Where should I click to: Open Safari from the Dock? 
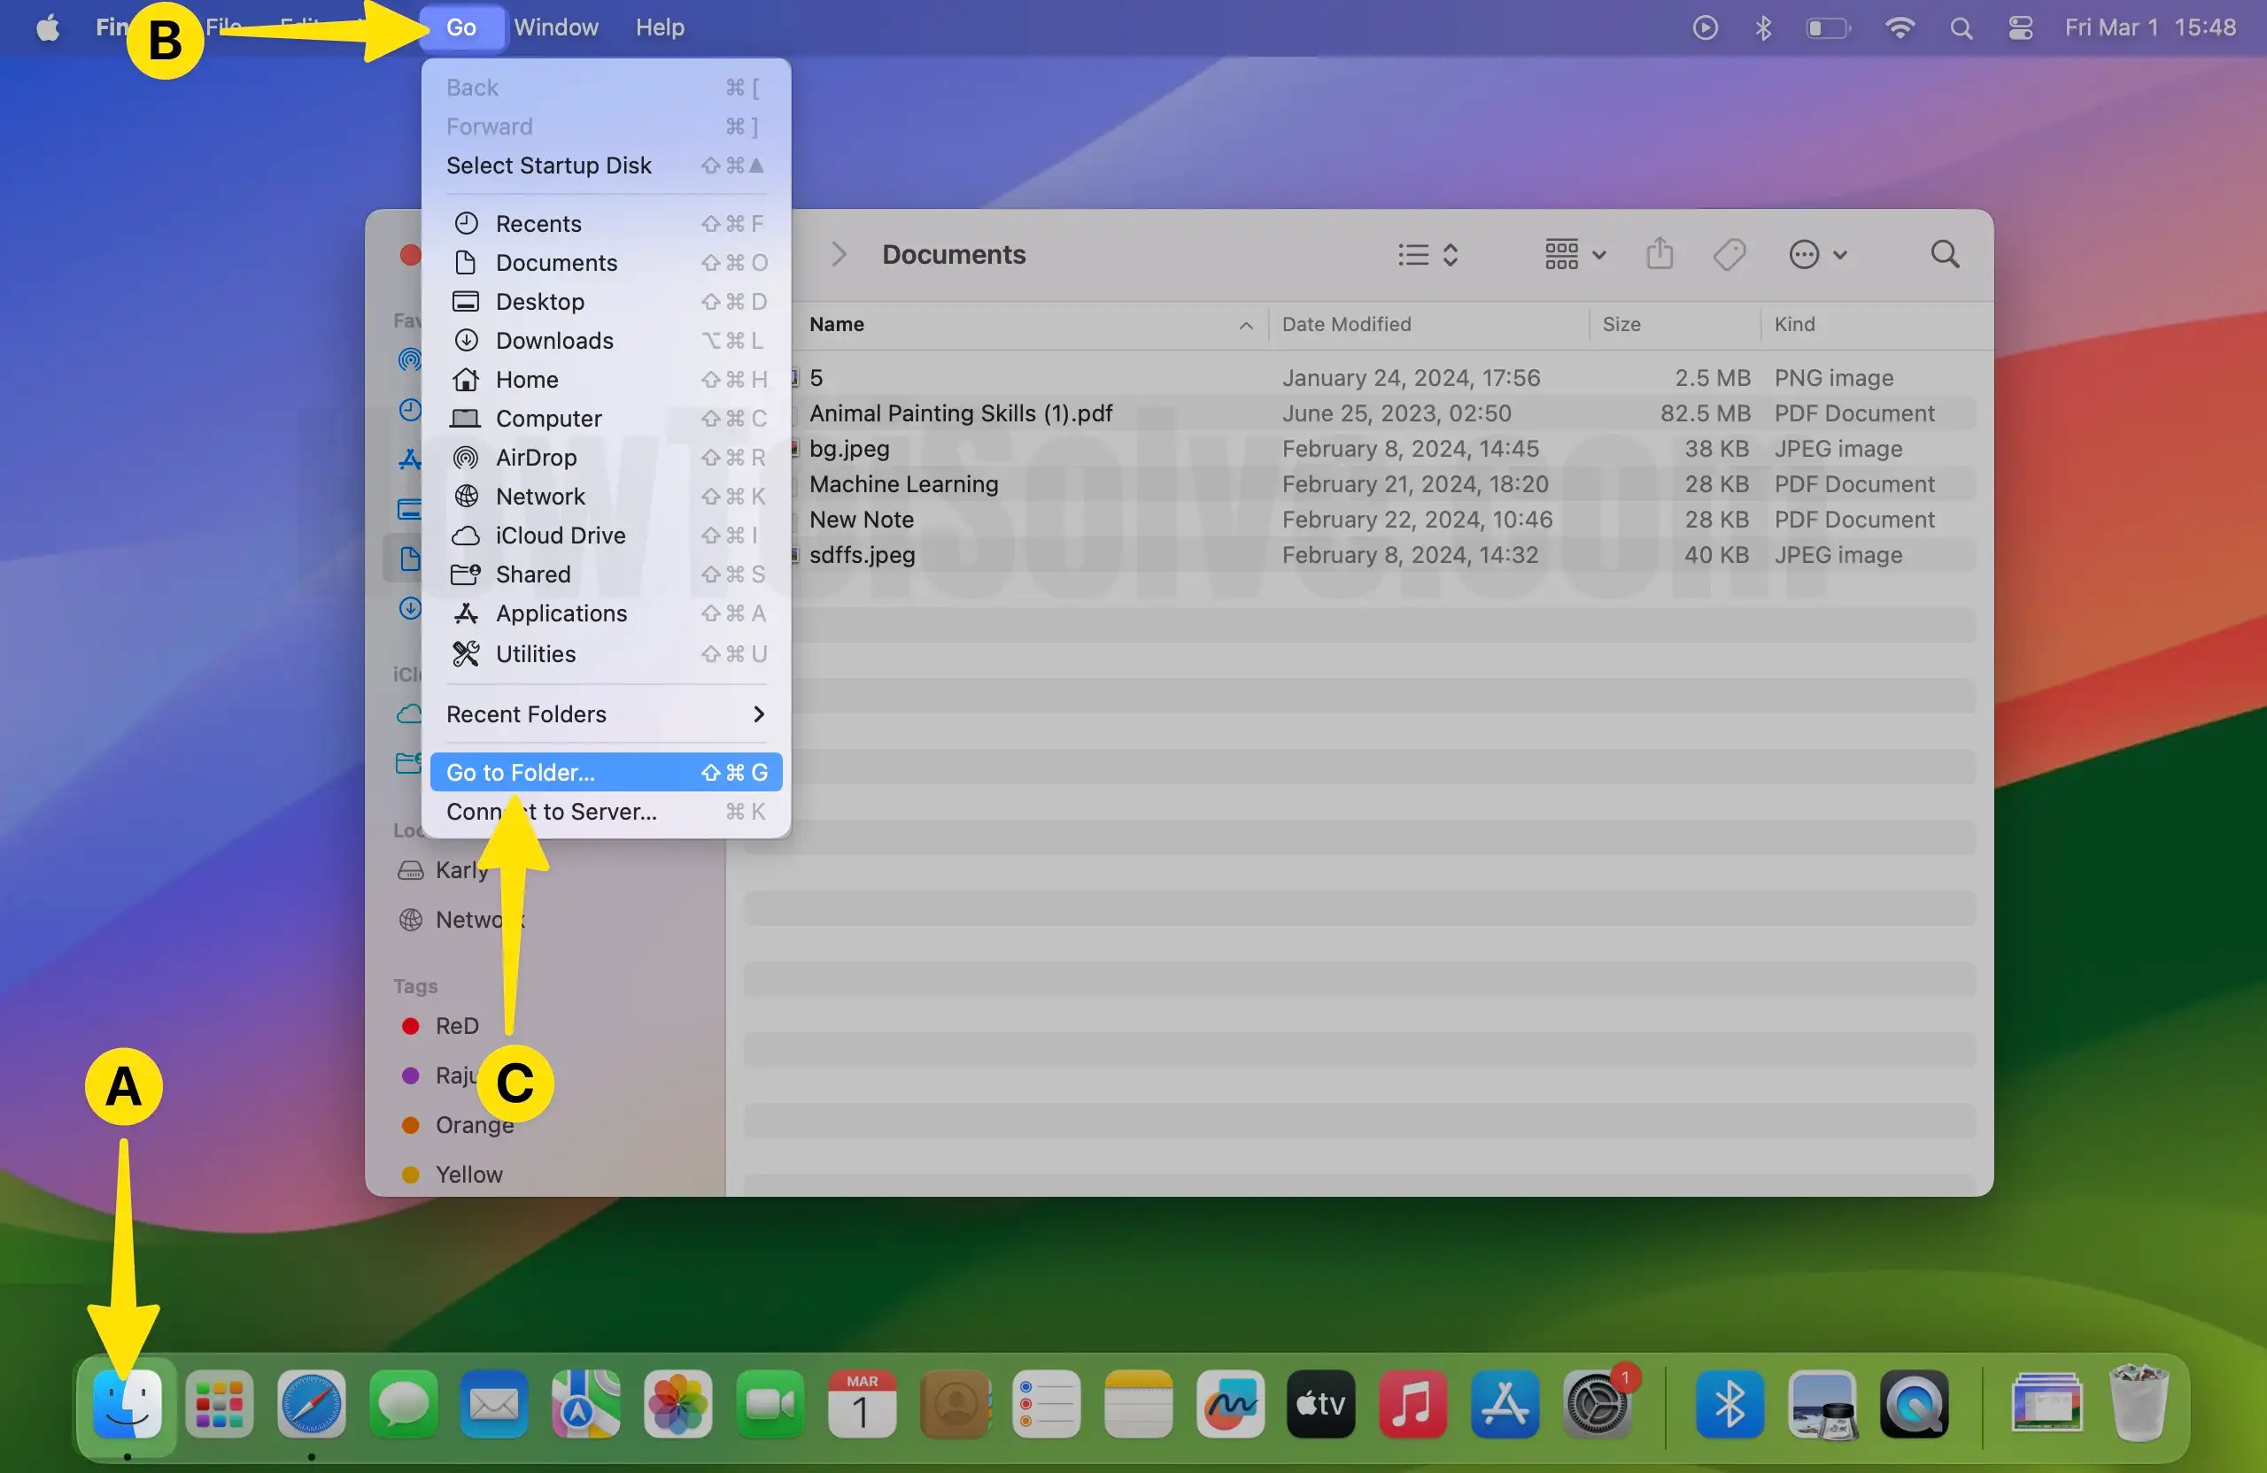tap(312, 1405)
